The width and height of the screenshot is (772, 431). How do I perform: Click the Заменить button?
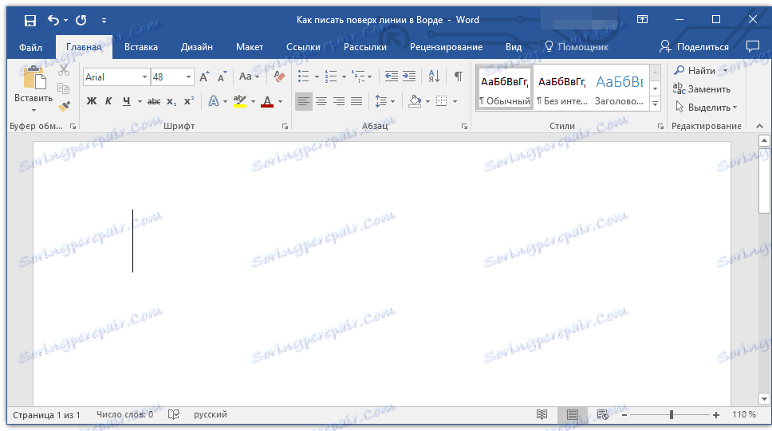pos(702,89)
